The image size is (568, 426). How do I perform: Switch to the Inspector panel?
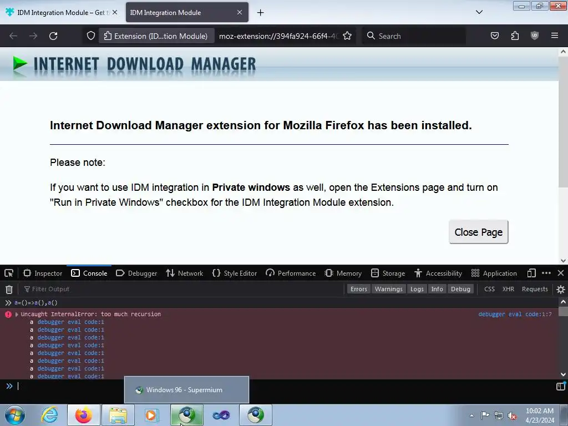coord(43,273)
